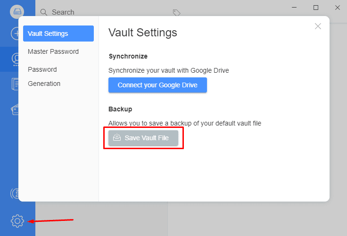Viewport: 347px width, 236px height.
Task: Open settings via the gear icon
Action: click(17, 221)
